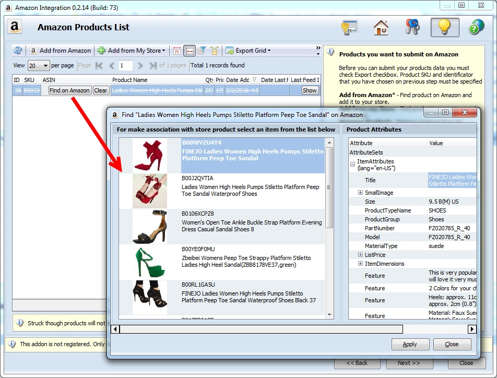This screenshot has height=378, width=497.
Task: Open the Add from My Store dropdown
Action: pos(132,51)
